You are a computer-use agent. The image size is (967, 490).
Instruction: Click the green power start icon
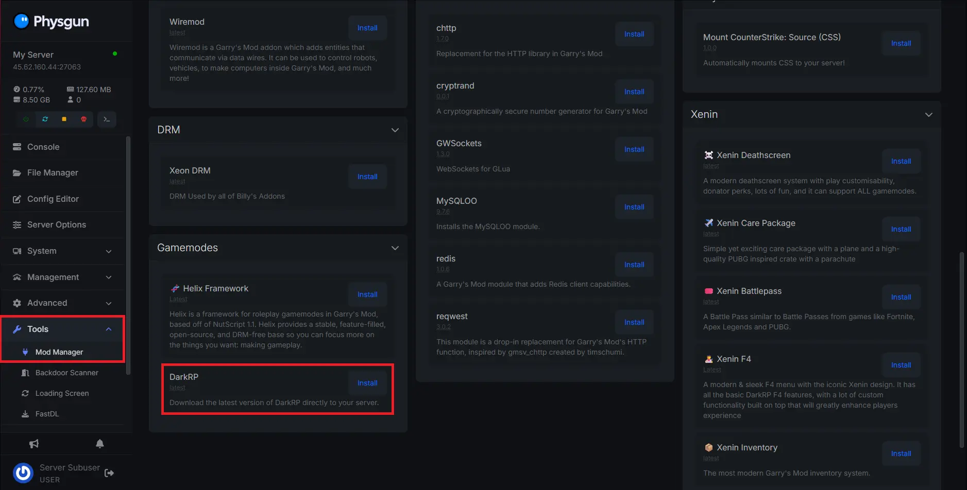click(26, 119)
